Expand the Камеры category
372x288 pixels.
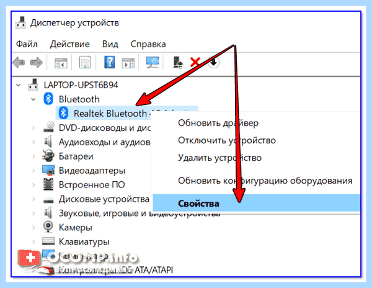[33, 227]
